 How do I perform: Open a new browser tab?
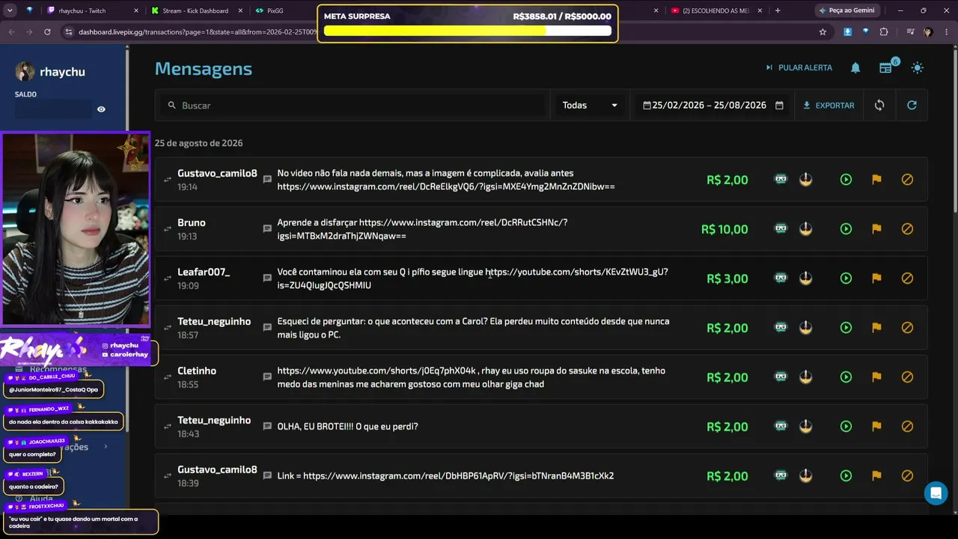point(778,10)
